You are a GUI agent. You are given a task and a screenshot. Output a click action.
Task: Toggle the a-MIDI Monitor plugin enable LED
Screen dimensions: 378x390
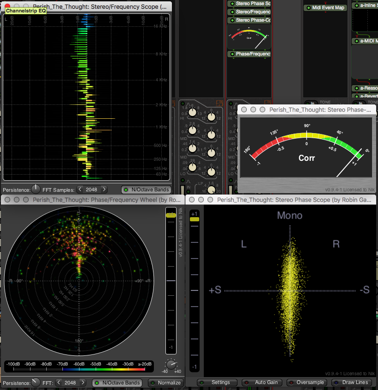point(356,41)
